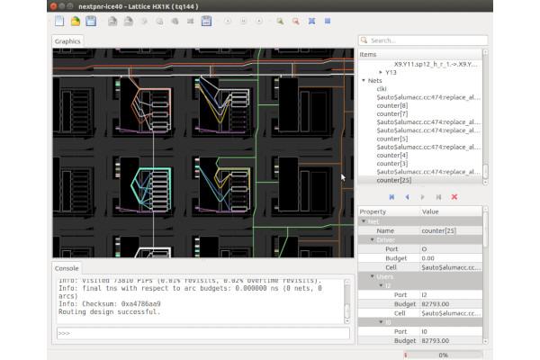
Task: Switch to the Graphics tab
Action: [68, 40]
